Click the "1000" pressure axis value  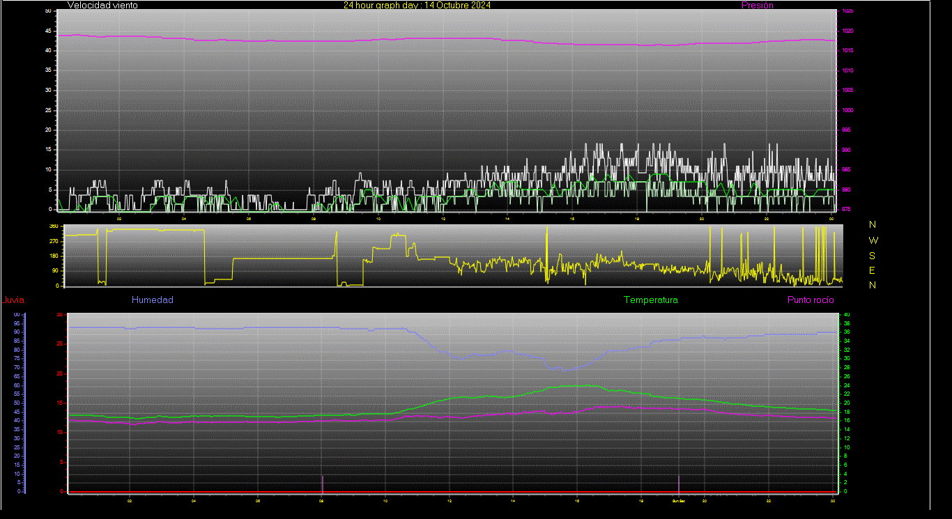pyautogui.click(x=847, y=110)
